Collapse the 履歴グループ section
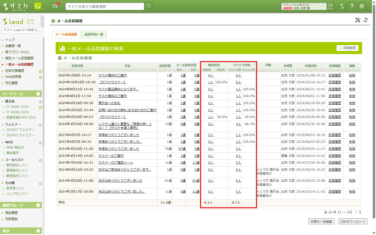 point(38,205)
